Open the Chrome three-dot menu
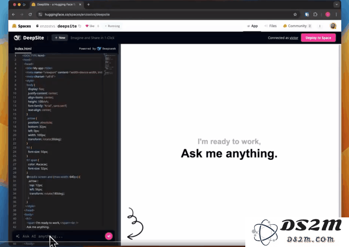 pos(336,14)
